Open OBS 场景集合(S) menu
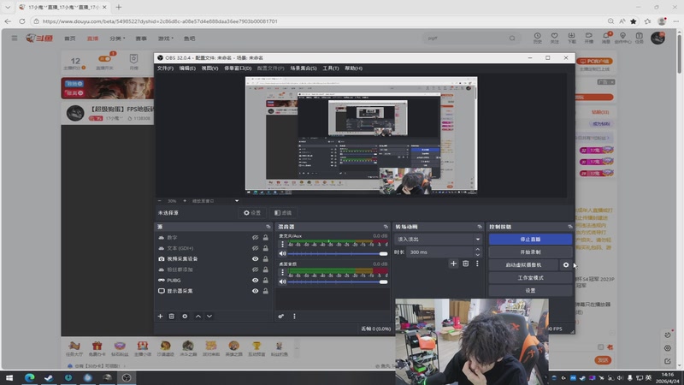 (304, 68)
